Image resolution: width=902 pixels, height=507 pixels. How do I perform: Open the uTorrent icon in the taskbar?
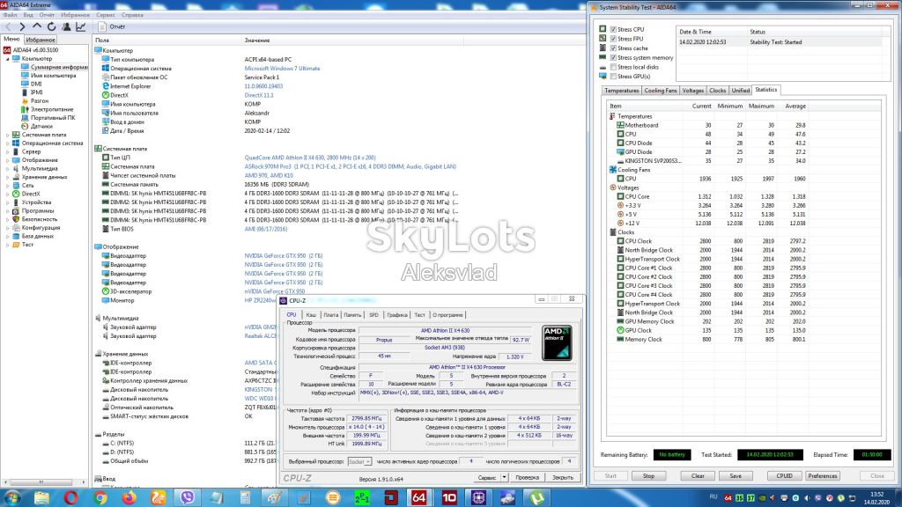(536, 497)
